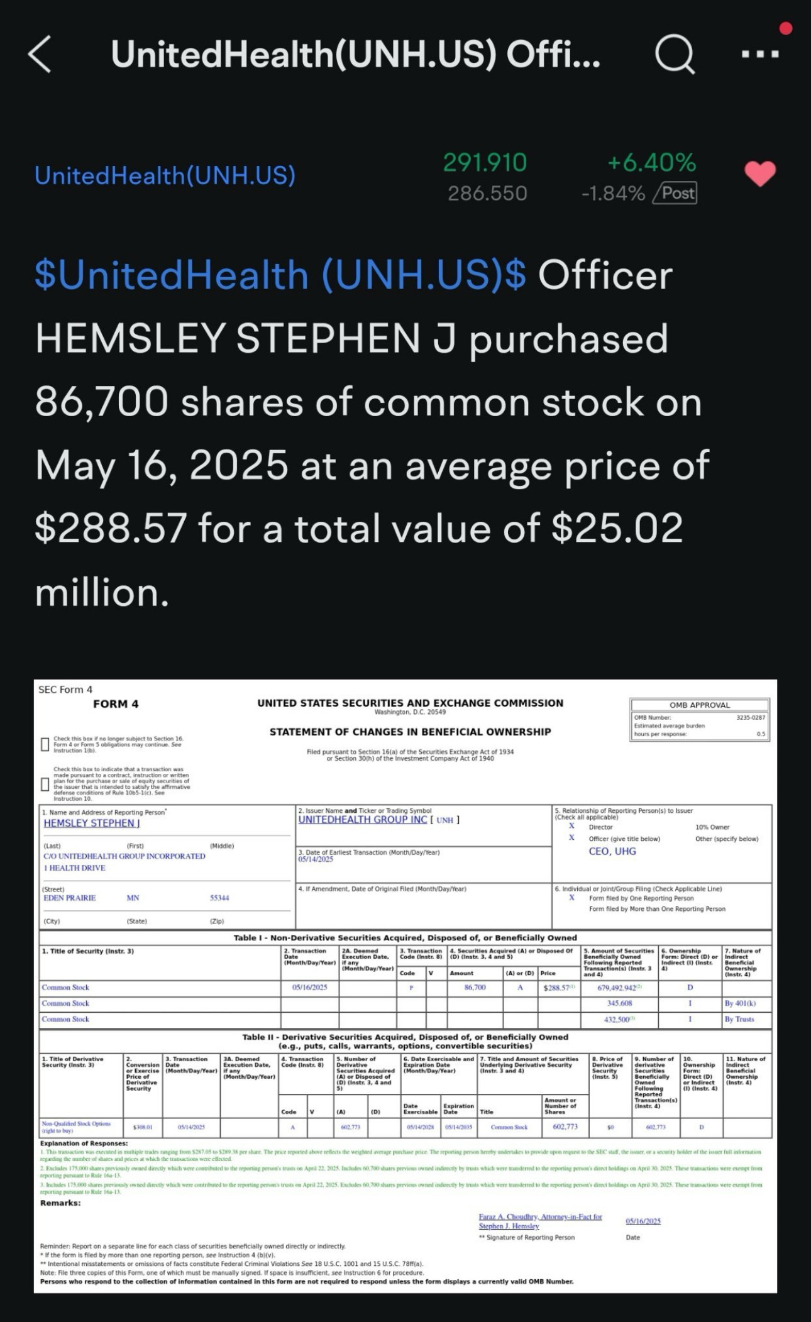Tap the page title UnitedHealth(UNH.US) Offi...
Image resolution: width=811 pixels, height=1322 pixels.
(356, 54)
